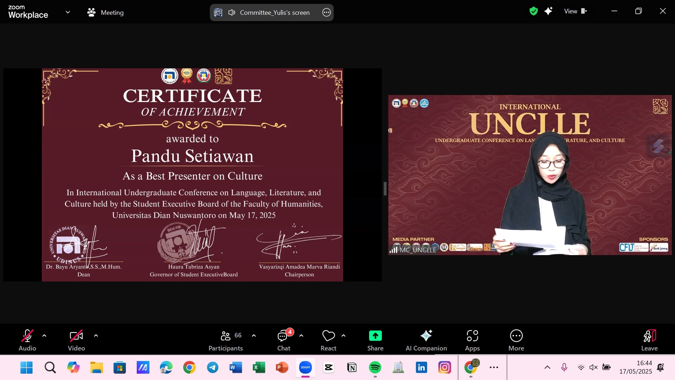
Task: Click the MC_UNCLLE participant name label
Action: (418, 250)
